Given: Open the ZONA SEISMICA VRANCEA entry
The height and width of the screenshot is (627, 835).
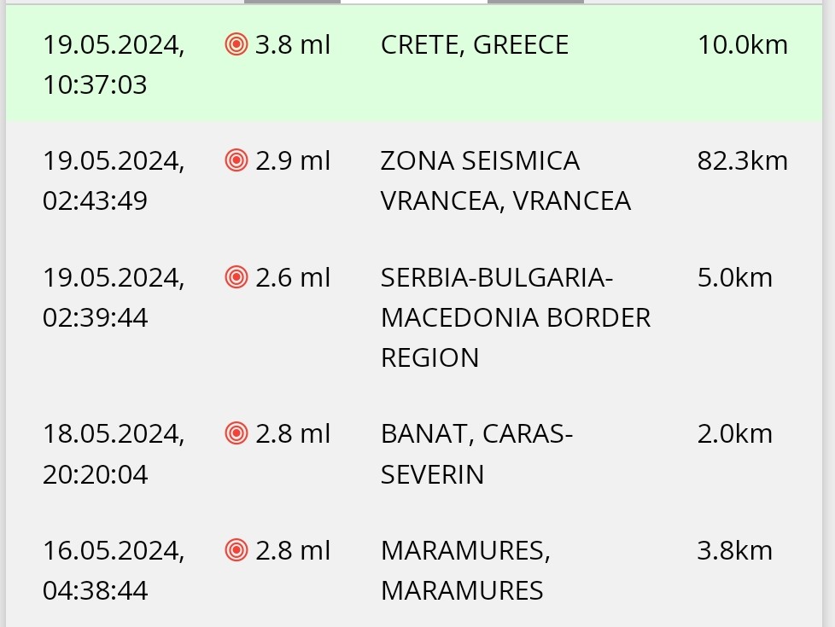Looking at the screenshot, I should pyautogui.click(x=505, y=181).
